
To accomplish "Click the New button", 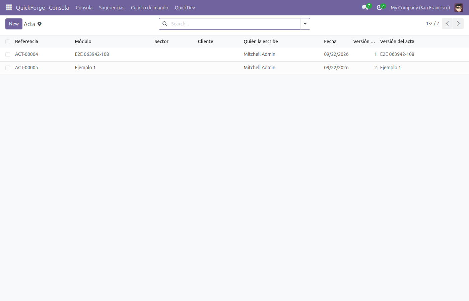I will tap(14, 24).
